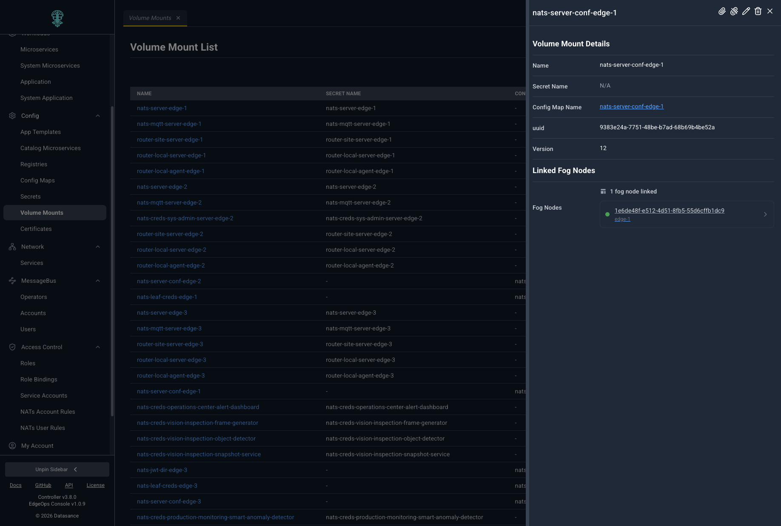Viewport: 781px width, 526px height.
Task: Click the Unpin Sidebar button
Action: [x=57, y=469]
